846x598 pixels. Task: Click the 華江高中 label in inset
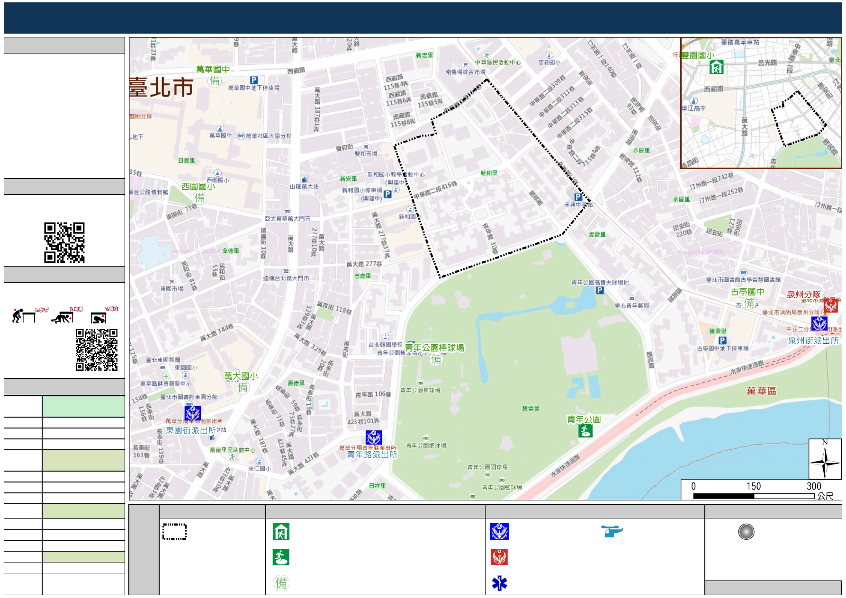point(693,108)
